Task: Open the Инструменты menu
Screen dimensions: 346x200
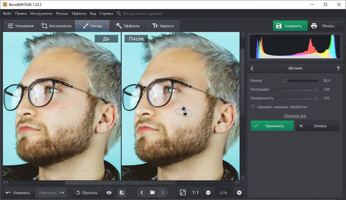Action: click(x=41, y=13)
